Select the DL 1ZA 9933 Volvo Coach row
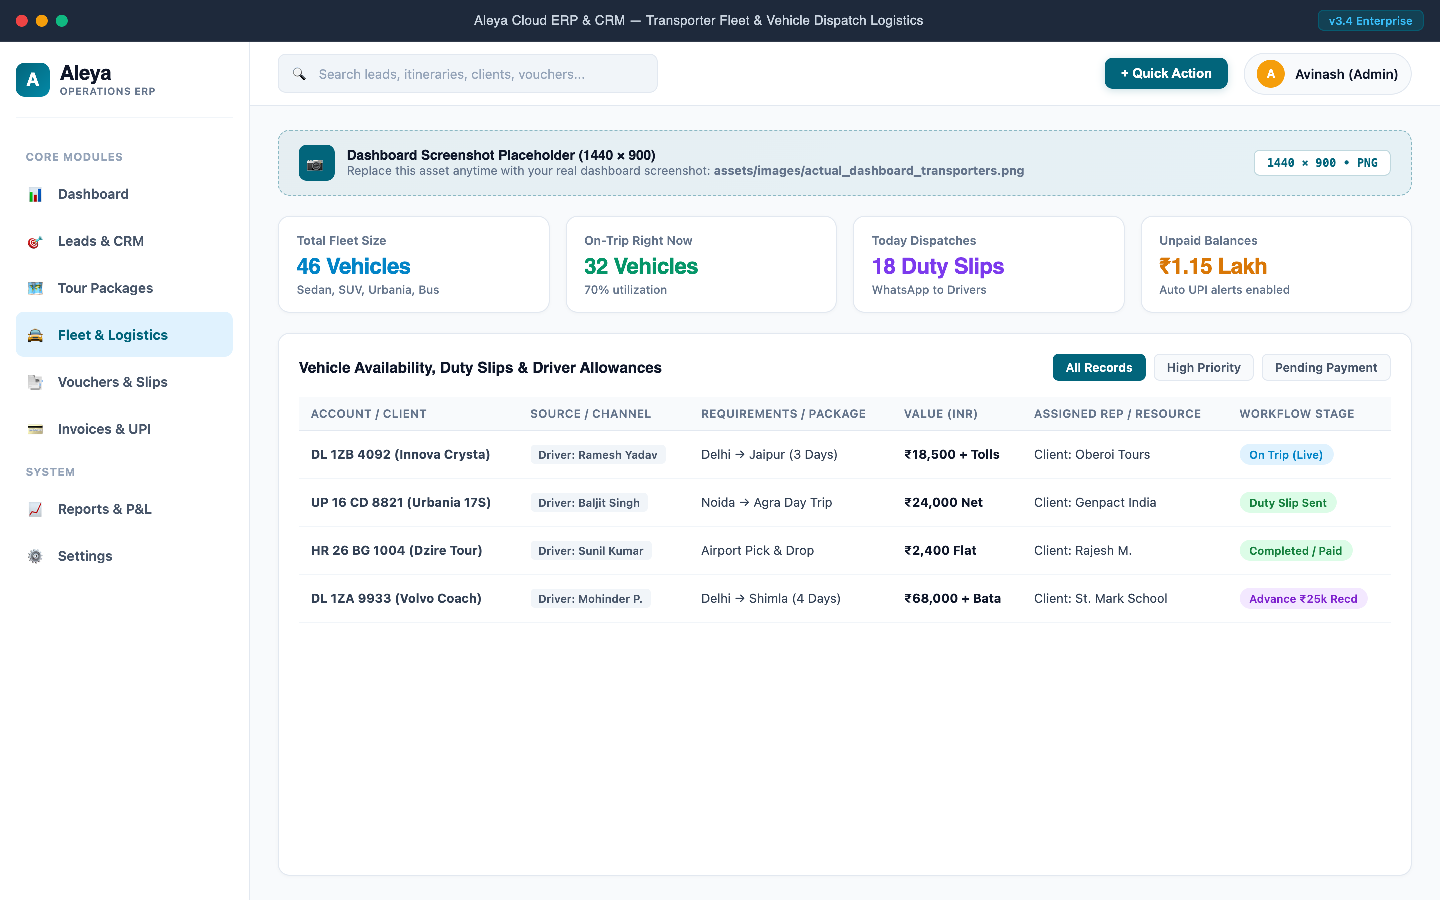This screenshot has height=900, width=1440. [x=844, y=599]
